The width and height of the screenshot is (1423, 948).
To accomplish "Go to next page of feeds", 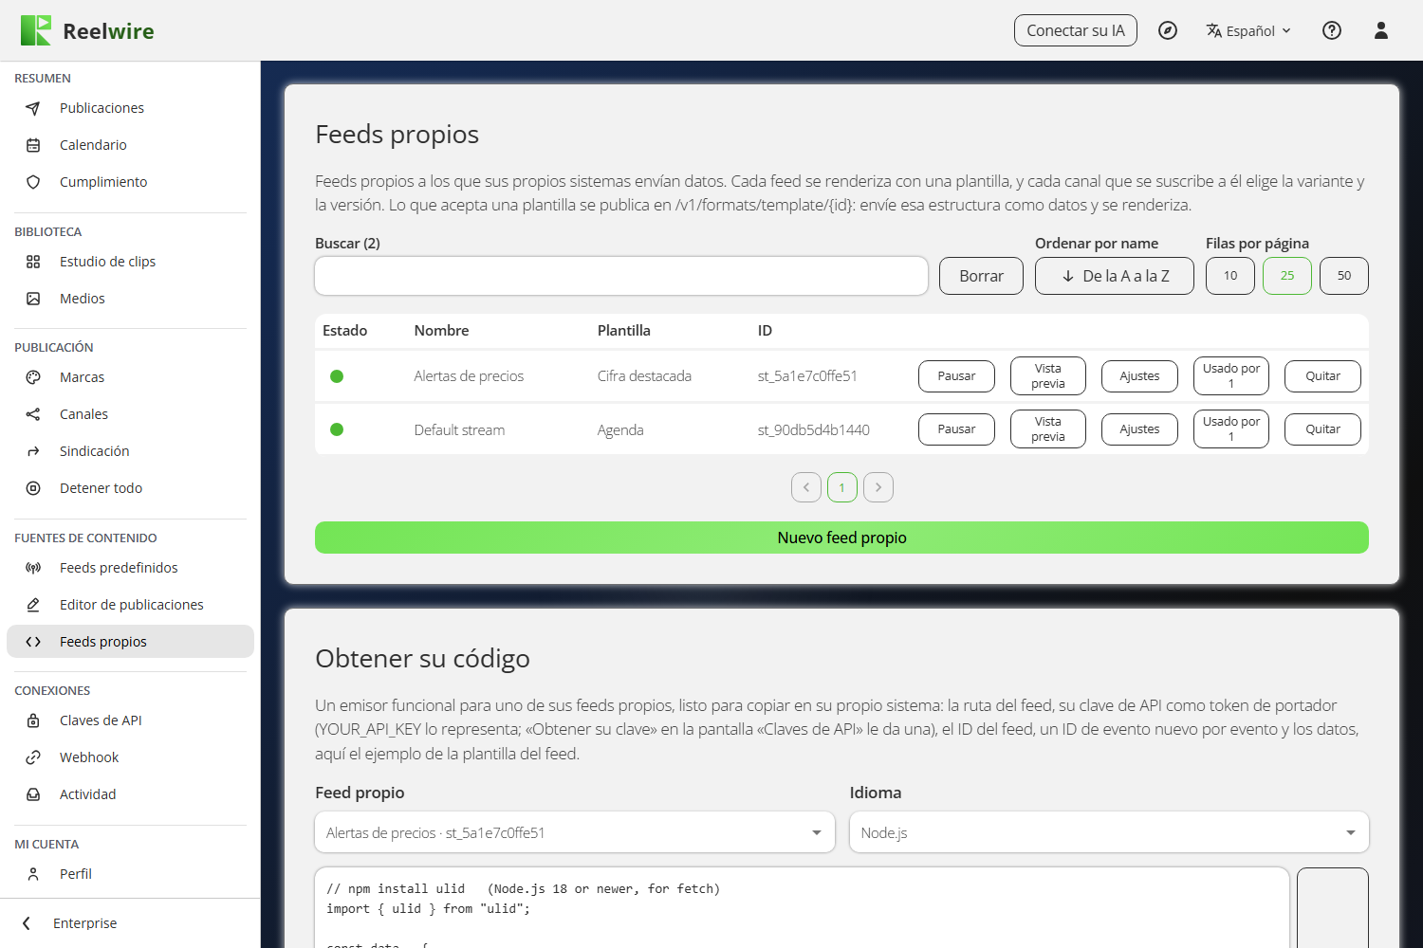I will (x=878, y=487).
